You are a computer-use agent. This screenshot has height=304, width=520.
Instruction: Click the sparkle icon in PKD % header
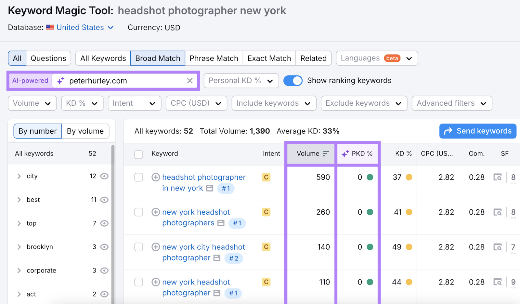(345, 154)
